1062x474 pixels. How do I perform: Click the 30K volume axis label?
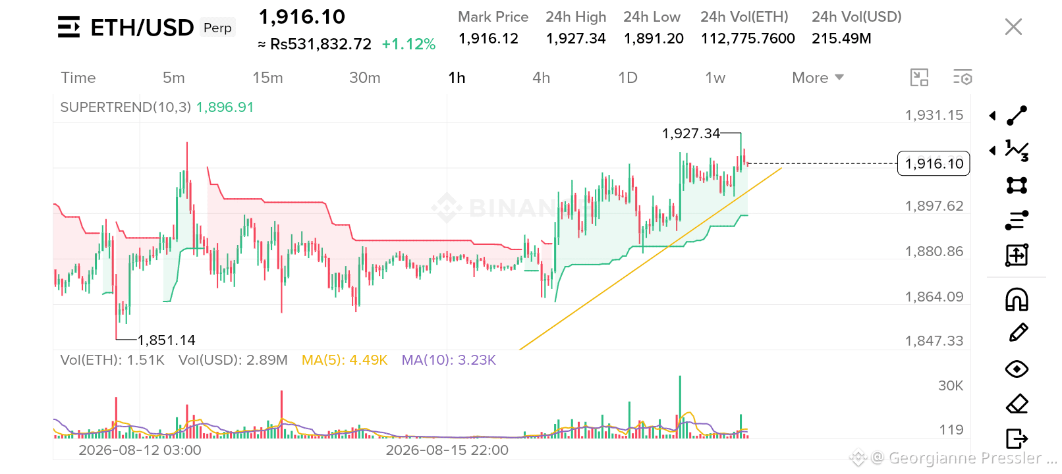[951, 386]
